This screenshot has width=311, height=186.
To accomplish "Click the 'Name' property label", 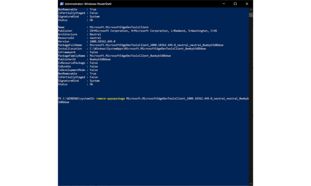I will [x=61, y=27].
